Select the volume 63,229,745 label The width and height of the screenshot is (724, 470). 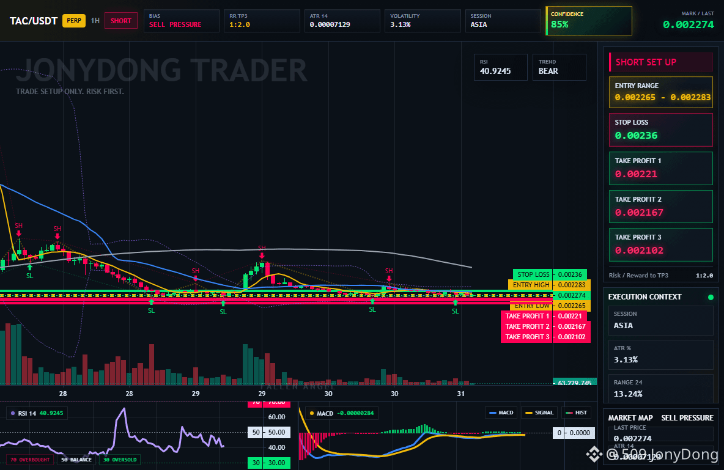[x=574, y=382]
